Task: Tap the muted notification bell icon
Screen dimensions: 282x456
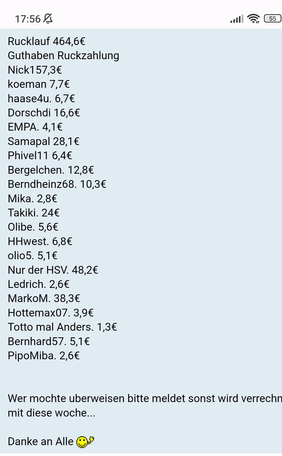Action: (48, 19)
